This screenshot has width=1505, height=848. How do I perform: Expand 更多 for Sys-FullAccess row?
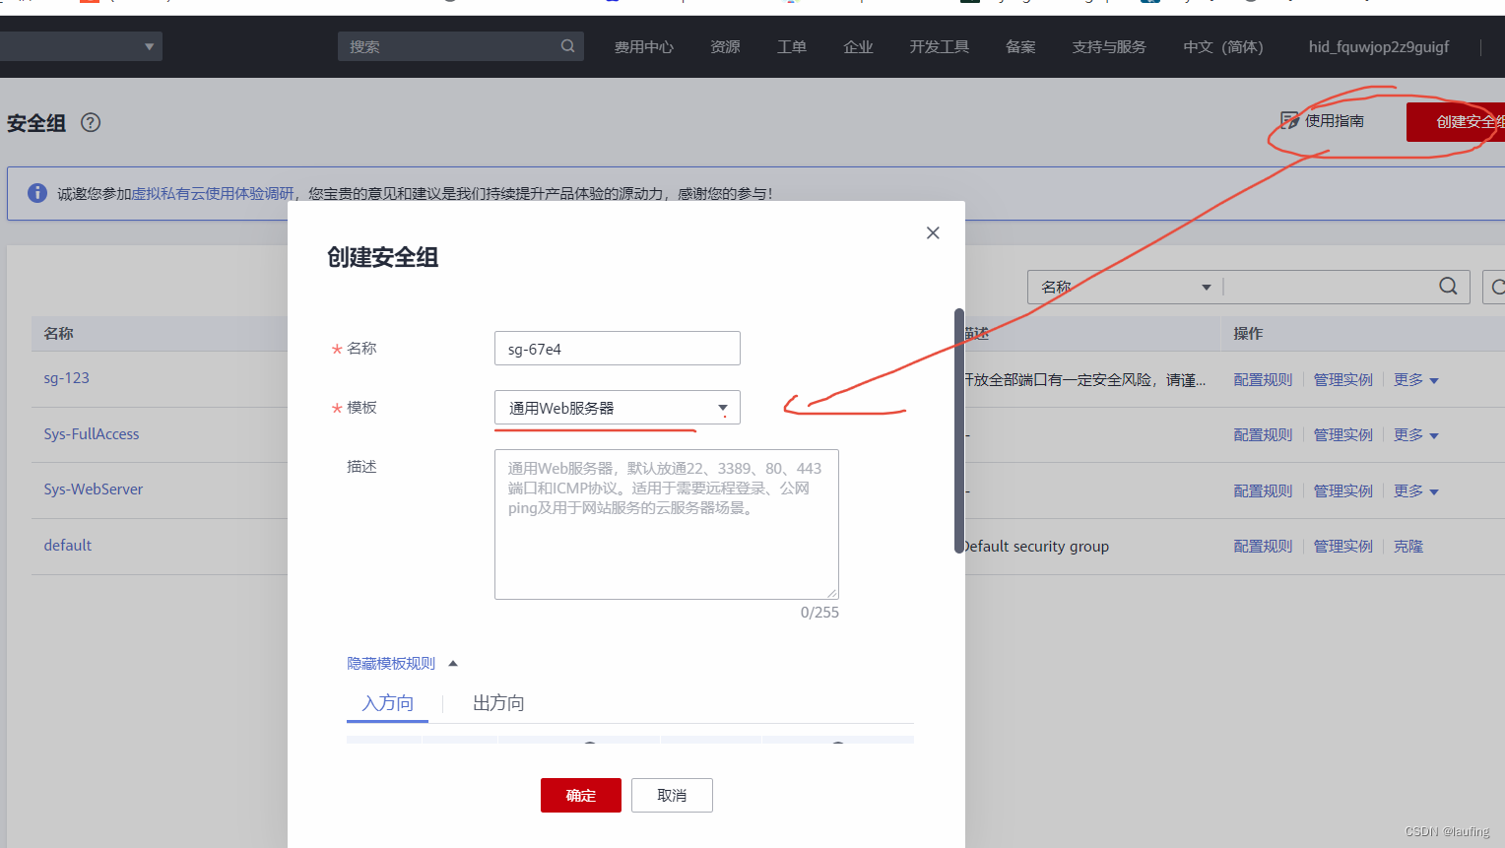[x=1416, y=435]
